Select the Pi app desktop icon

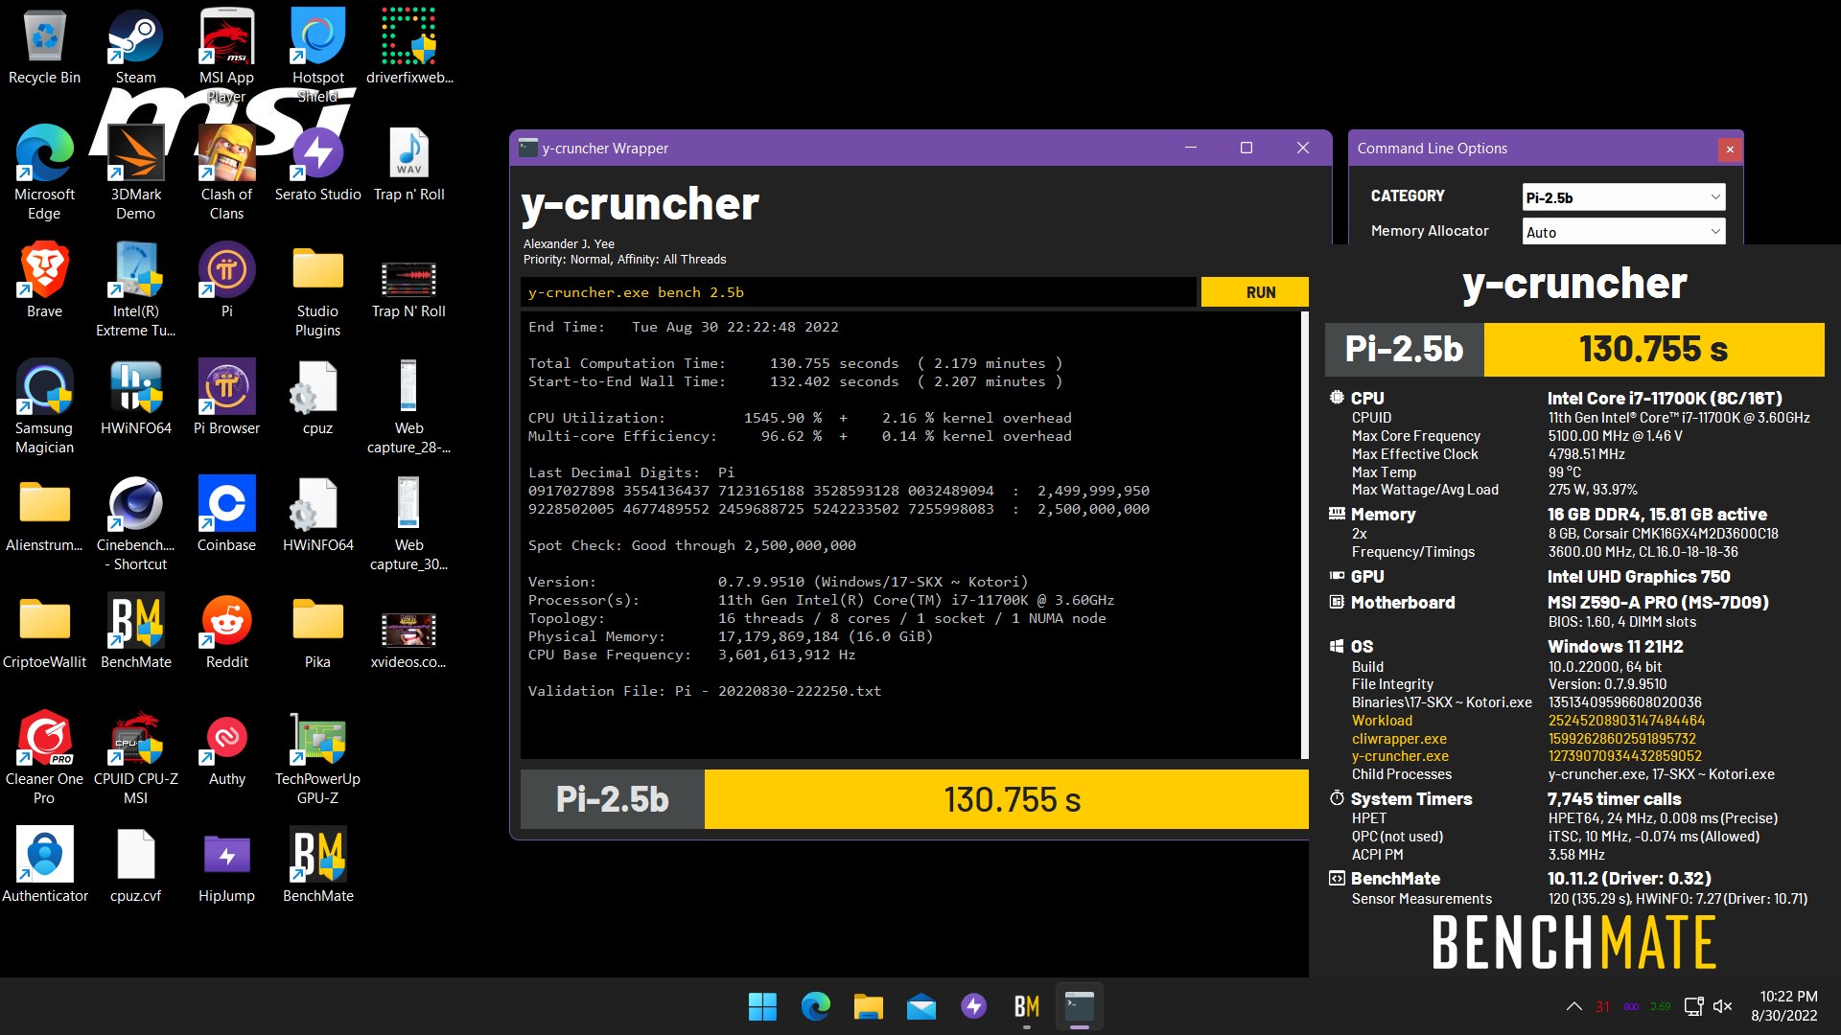(x=226, y=282)
